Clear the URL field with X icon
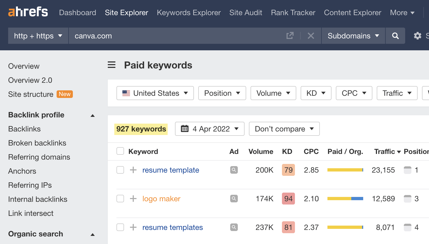Image resolution: width=429 pixels, height=244 pixels. pos(311,36)
